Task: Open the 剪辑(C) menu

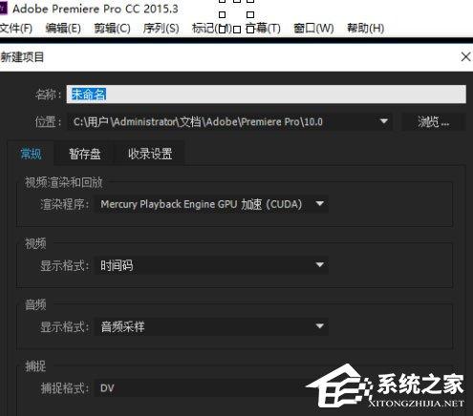Action: coord(112,29)
